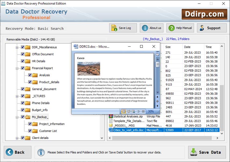Image resolution: width=230 pixels, height=162 pixels.
Task: Select Print Layout view in Word preview
Action: pos(124,111)
